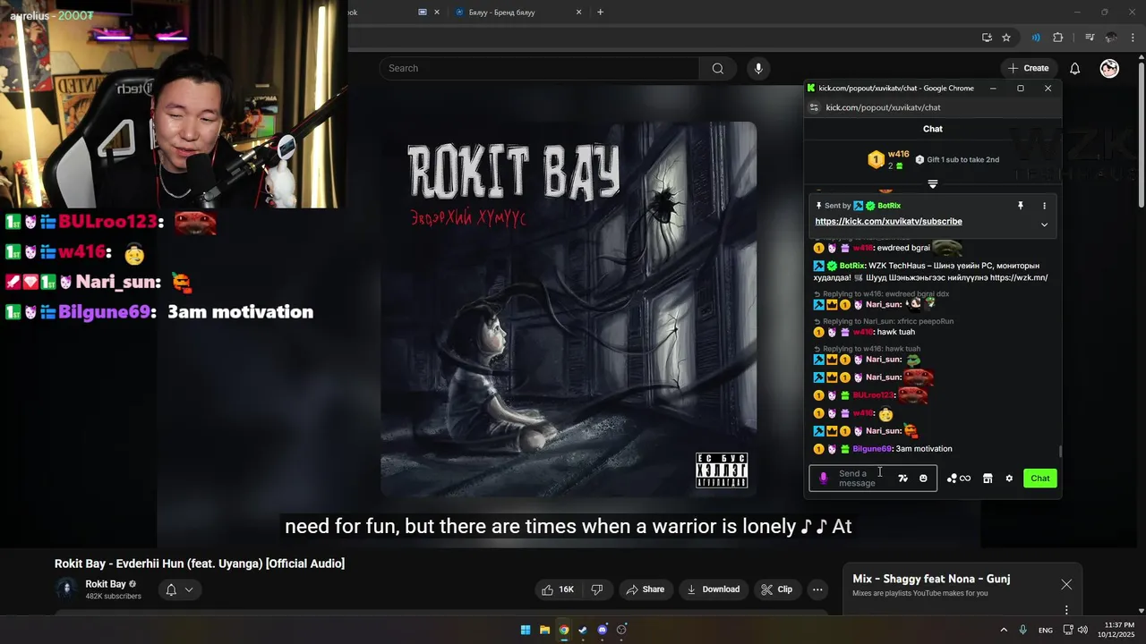Open the Chrome three-dot menu
1146x644 pixels.
[1133, 38]
